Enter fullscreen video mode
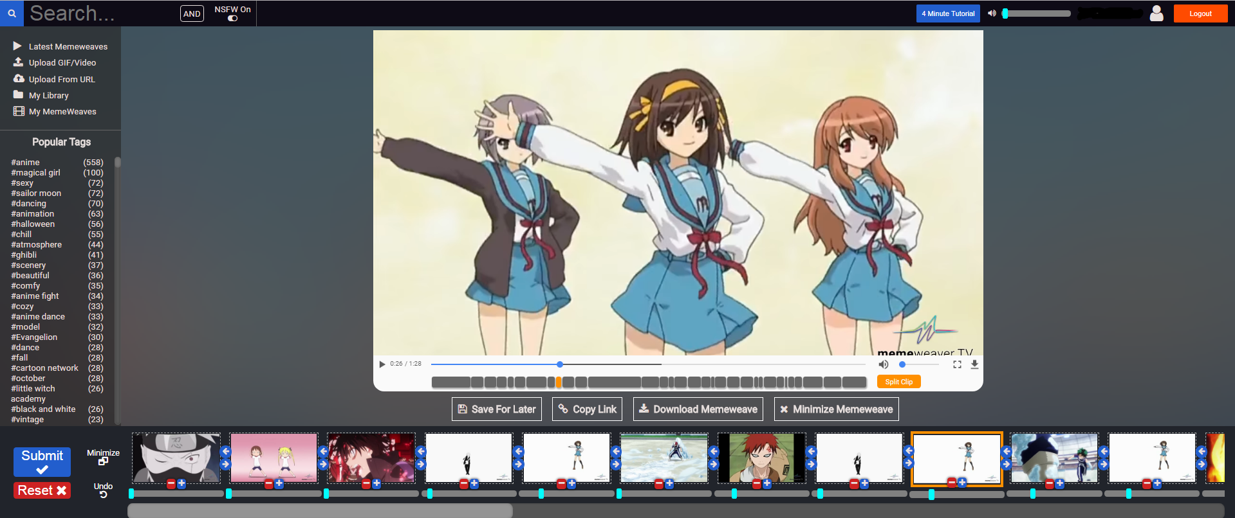1235x518 pixels. click(x=957, y=364)
